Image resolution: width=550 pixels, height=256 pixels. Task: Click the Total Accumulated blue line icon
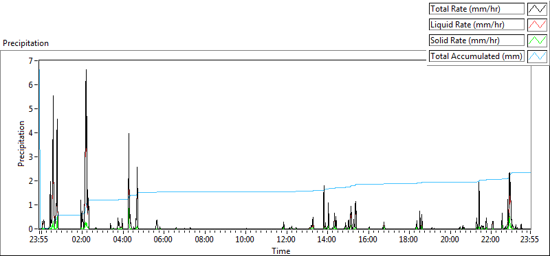[x=537, y=56]
